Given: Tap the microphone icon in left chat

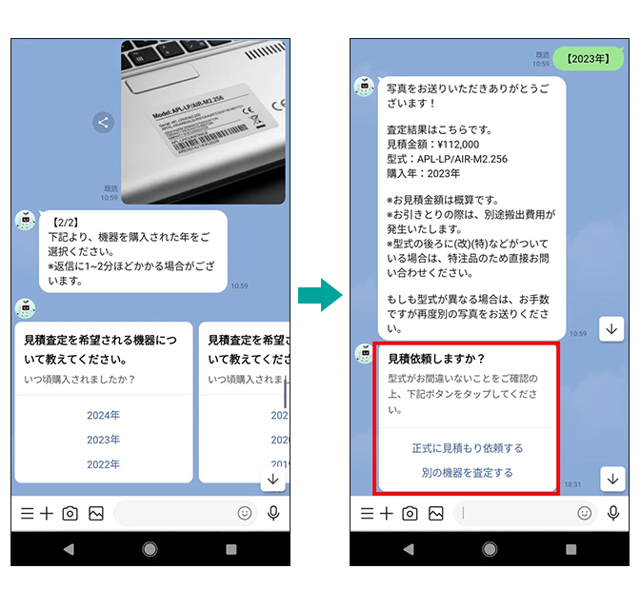Looking at the screenshot, I should pyautogui.click(x=273, y=513).
